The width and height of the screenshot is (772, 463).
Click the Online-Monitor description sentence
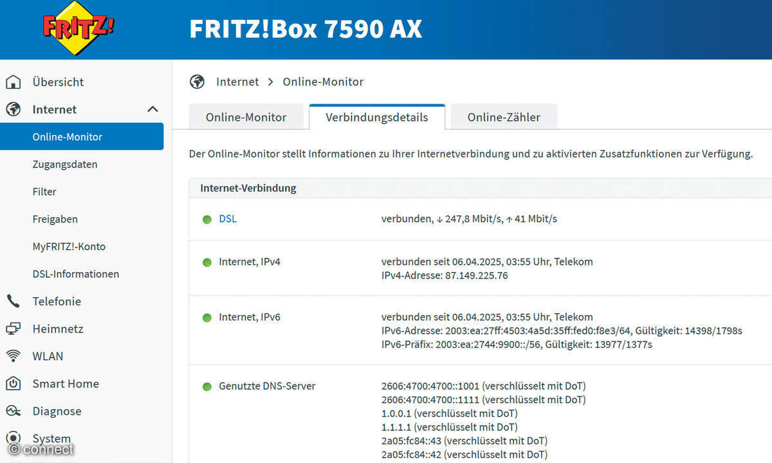click(x=471, y=154)
